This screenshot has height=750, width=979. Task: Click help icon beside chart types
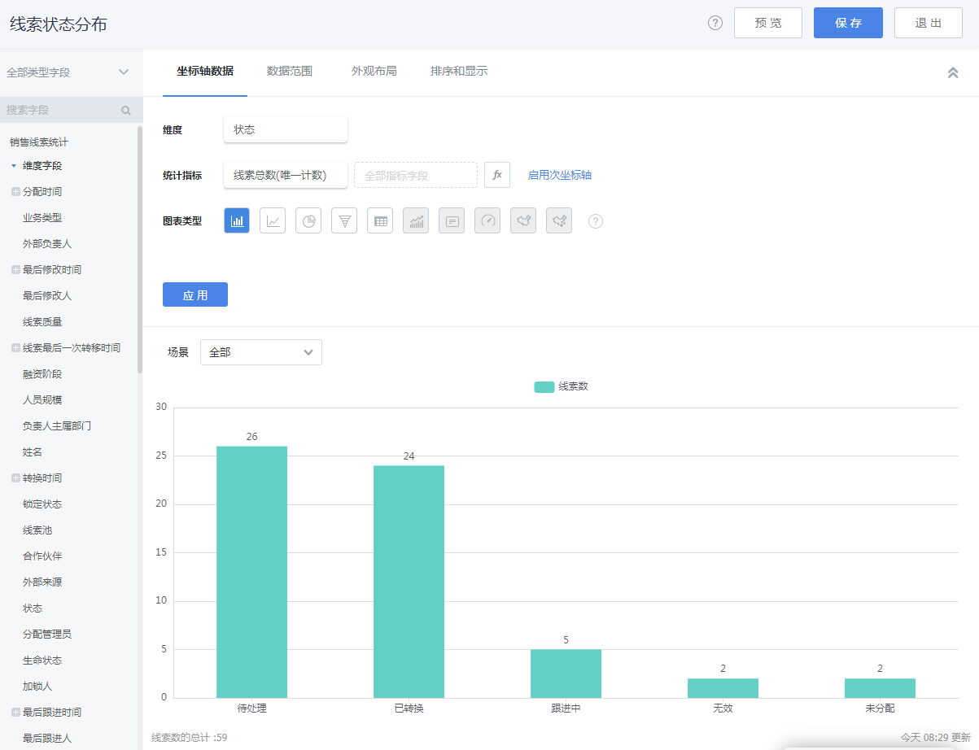[x=596, y=220]
